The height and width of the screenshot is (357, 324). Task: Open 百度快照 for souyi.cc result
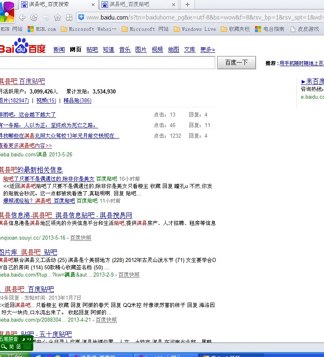click(80, 238)
